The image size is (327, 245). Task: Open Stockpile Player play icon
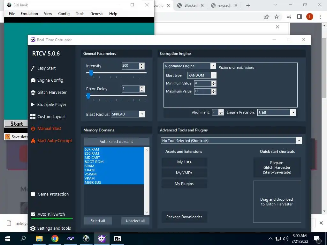[x=33, y=104]
